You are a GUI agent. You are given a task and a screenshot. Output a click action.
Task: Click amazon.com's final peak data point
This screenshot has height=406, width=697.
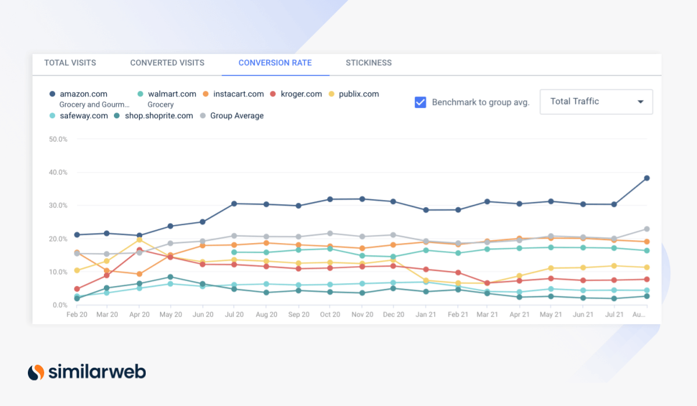click(x=646, y=178)
